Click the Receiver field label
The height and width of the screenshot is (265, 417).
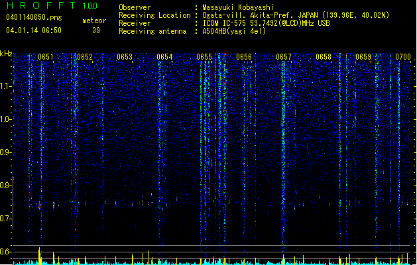click(x=135, y=23)
